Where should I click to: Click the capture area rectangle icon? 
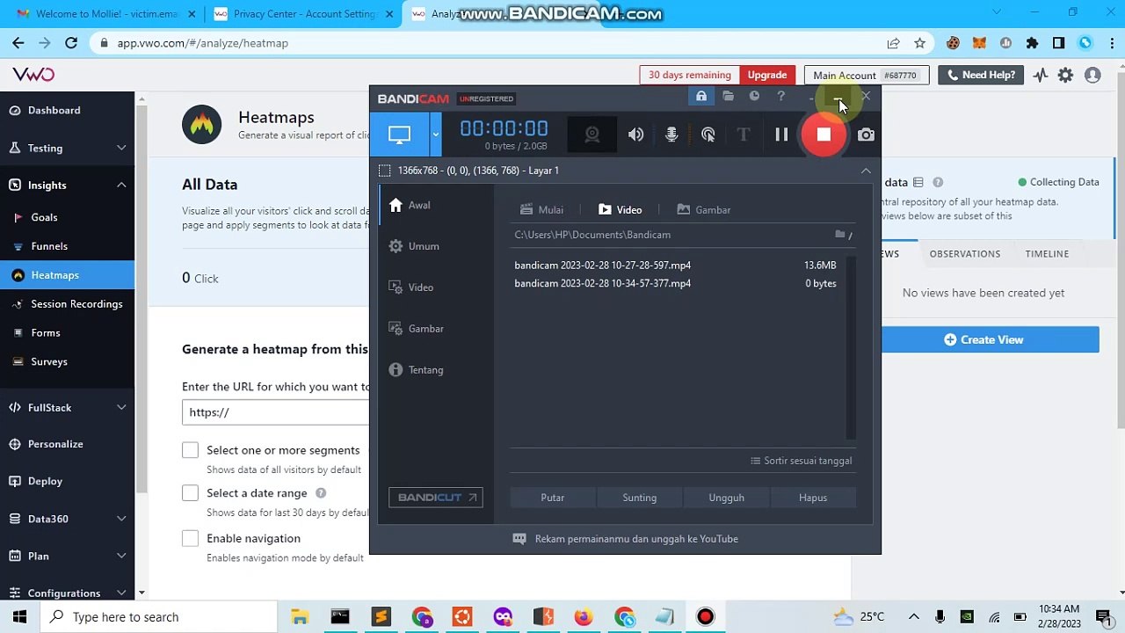coord(385,171)
